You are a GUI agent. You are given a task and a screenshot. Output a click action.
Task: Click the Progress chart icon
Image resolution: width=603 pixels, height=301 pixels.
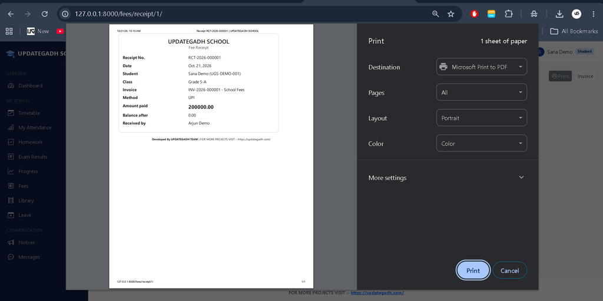11,171
